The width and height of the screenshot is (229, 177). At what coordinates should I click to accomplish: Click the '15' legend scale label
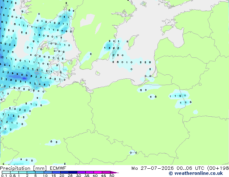tap(53, 176)
